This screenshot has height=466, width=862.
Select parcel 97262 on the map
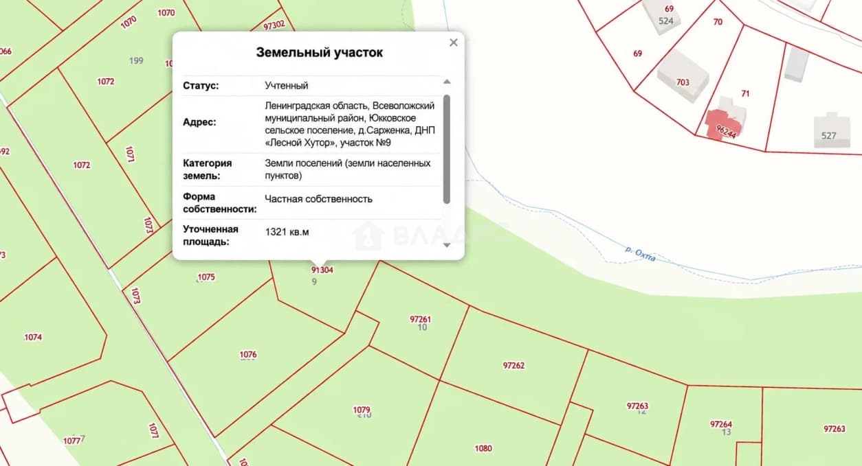click(x=513, y=366)
